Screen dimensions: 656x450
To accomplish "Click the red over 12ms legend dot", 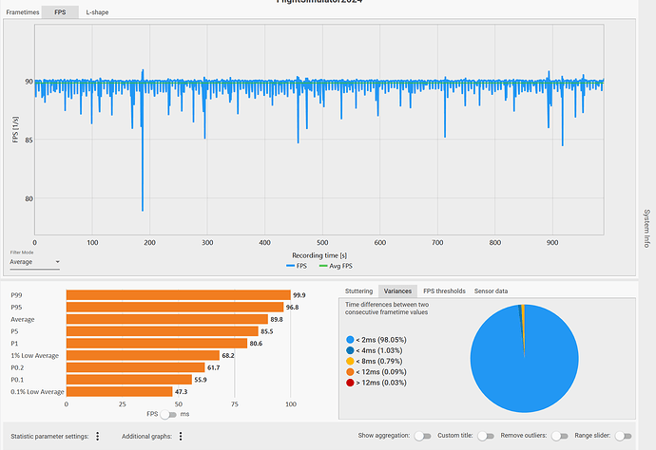I will [350, 383].
